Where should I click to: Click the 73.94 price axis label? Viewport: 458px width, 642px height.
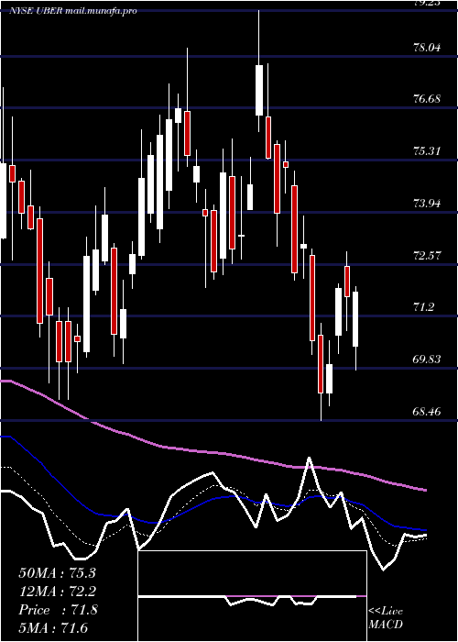(x=427, y=203)
